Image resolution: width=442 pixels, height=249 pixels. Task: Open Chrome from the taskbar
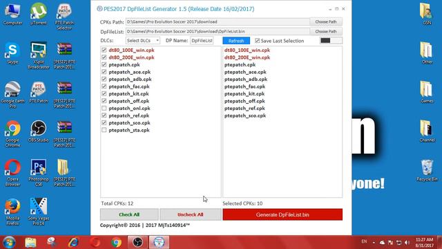pos(116,243)
